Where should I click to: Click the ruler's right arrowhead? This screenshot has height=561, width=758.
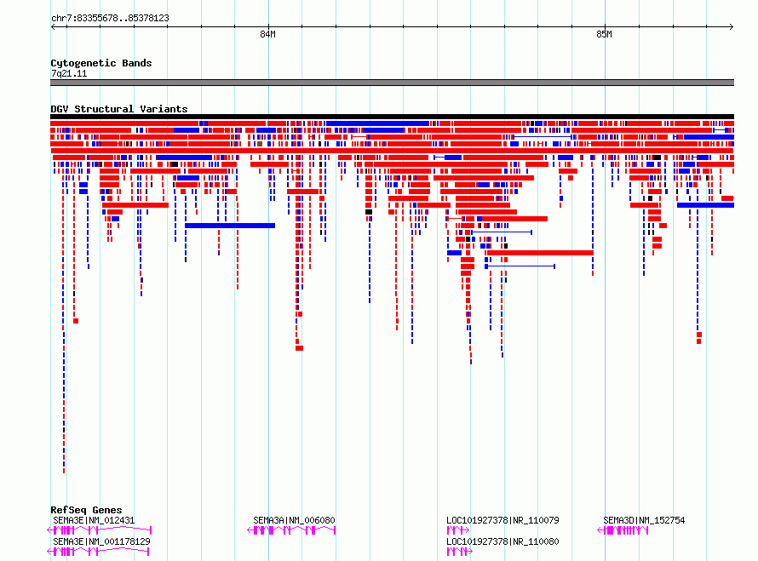(732, 26)
